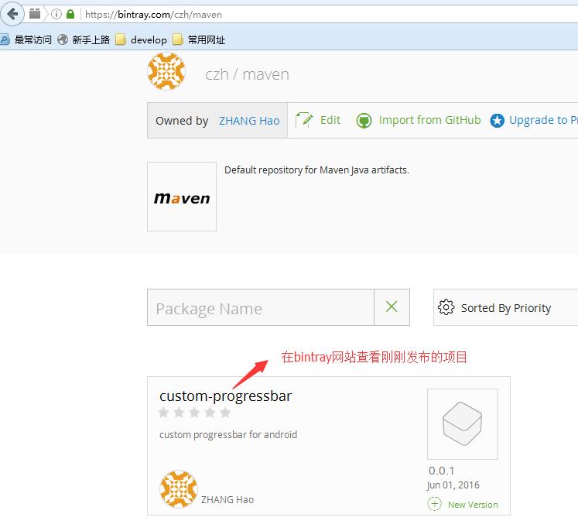The height and width of the screenshot is (531, 578).
Task: Click the 0.0.1 version number
Action: 441,471
